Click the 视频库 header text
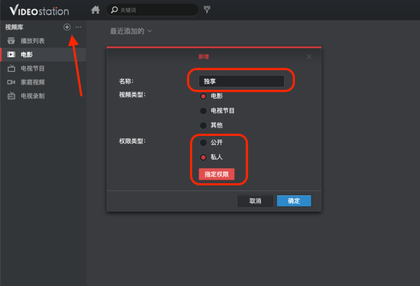The image size is (420, 286). [x=14, y=27]
